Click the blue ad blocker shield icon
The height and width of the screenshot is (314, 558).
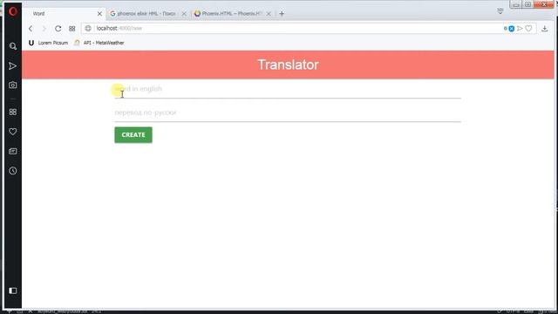click(512, 29)
